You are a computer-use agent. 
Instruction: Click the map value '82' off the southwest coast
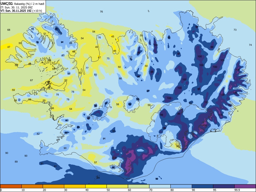point(38,134)
